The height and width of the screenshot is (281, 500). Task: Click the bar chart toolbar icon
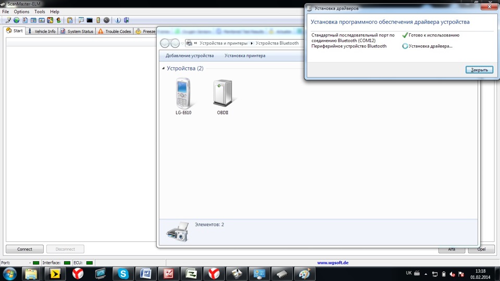tap(42, 20)
